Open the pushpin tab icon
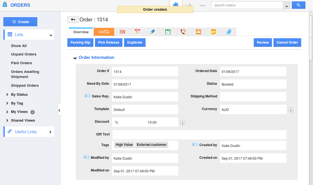Screen dimensions: 313x185 pyautogui.click(x=153, y=32)
